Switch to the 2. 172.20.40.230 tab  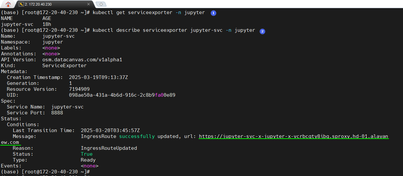coord(53,4)
